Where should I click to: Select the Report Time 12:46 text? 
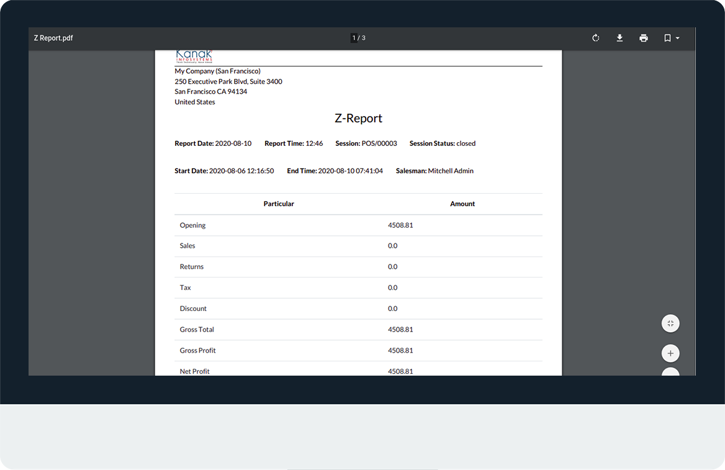[294, 143]
